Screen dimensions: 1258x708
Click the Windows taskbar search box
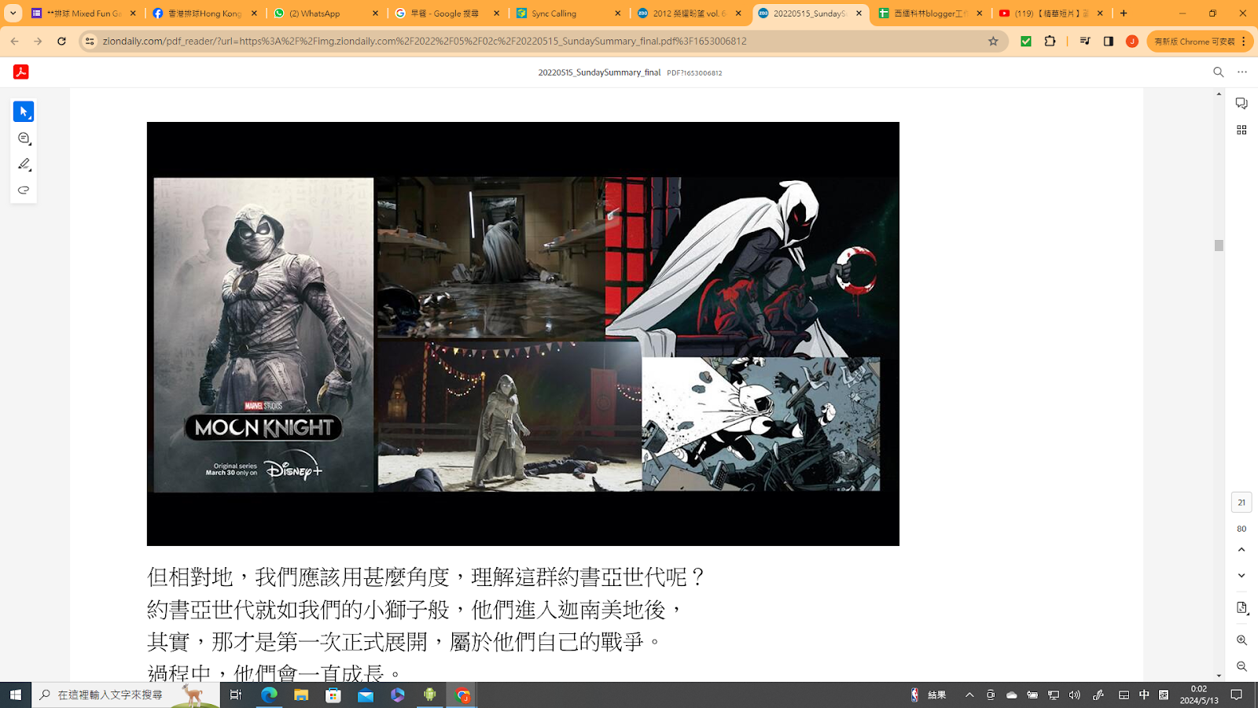[x=126, y=695]
